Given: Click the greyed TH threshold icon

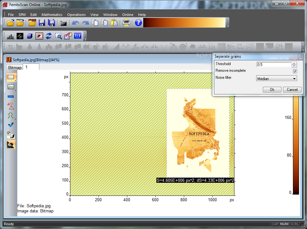Looking at the screenshot, I should [173, 47].
